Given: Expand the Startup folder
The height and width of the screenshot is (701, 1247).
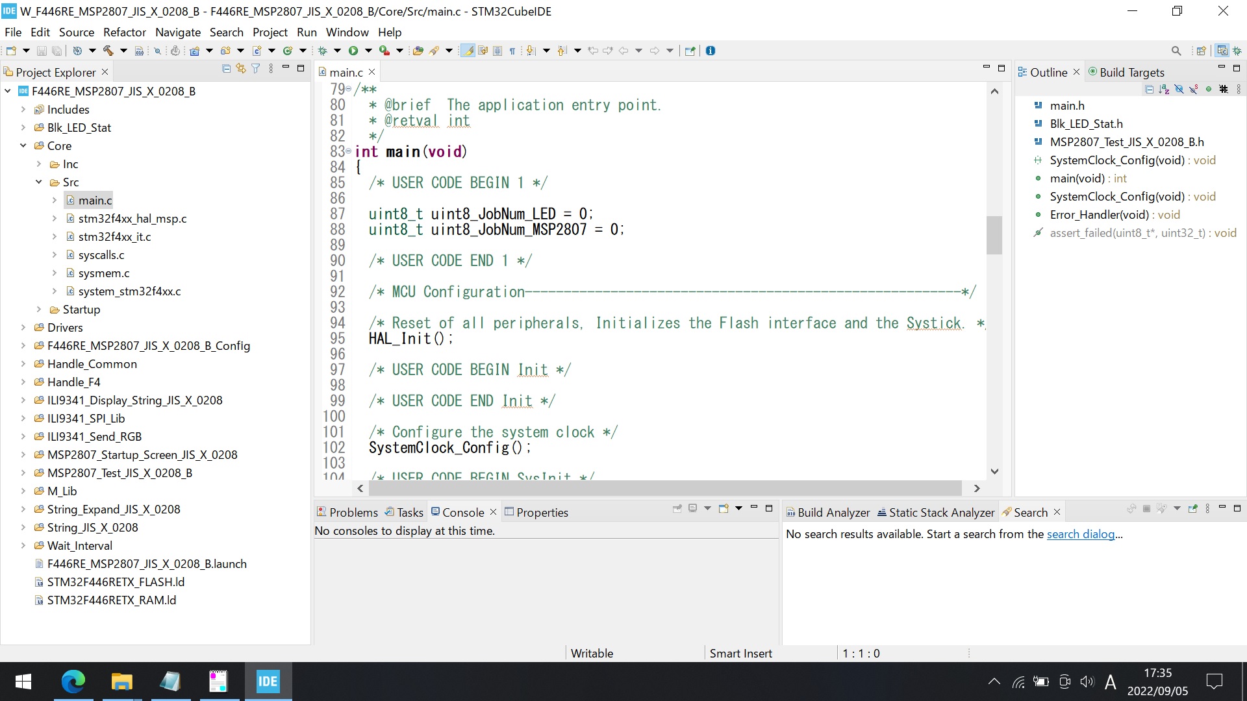Looking at the screenshot, I should click(x=39, y=309).
